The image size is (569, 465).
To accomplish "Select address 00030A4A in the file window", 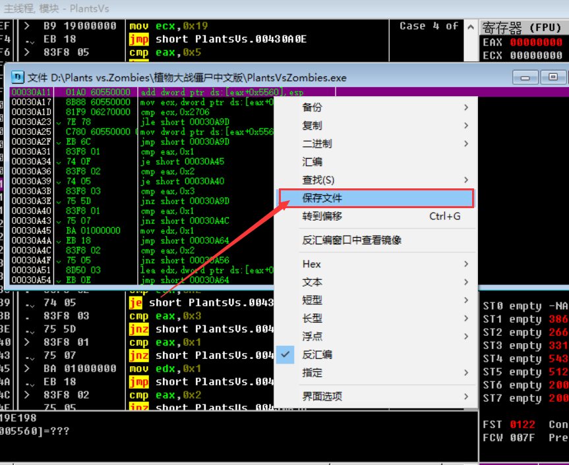I will pyautogui.click(x=32, y=240).
